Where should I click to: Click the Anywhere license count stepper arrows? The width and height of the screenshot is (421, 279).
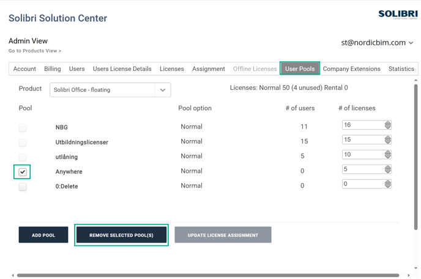388,169
